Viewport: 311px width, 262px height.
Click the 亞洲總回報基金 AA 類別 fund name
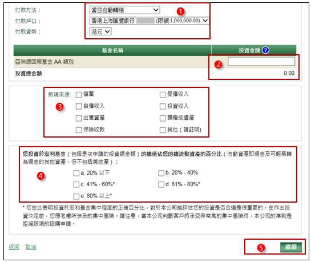(45, 62)
